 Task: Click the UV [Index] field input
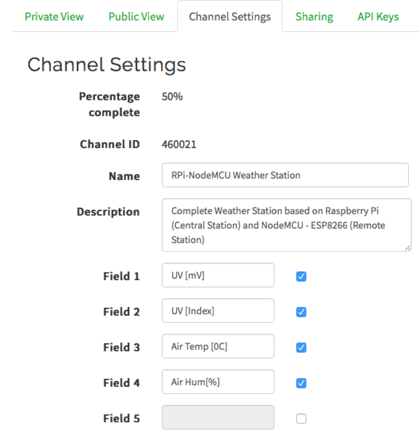218,311
